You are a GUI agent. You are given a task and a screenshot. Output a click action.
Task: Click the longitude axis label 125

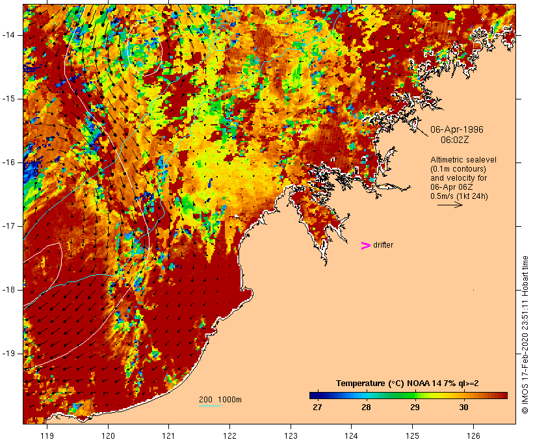pos(412,435)
